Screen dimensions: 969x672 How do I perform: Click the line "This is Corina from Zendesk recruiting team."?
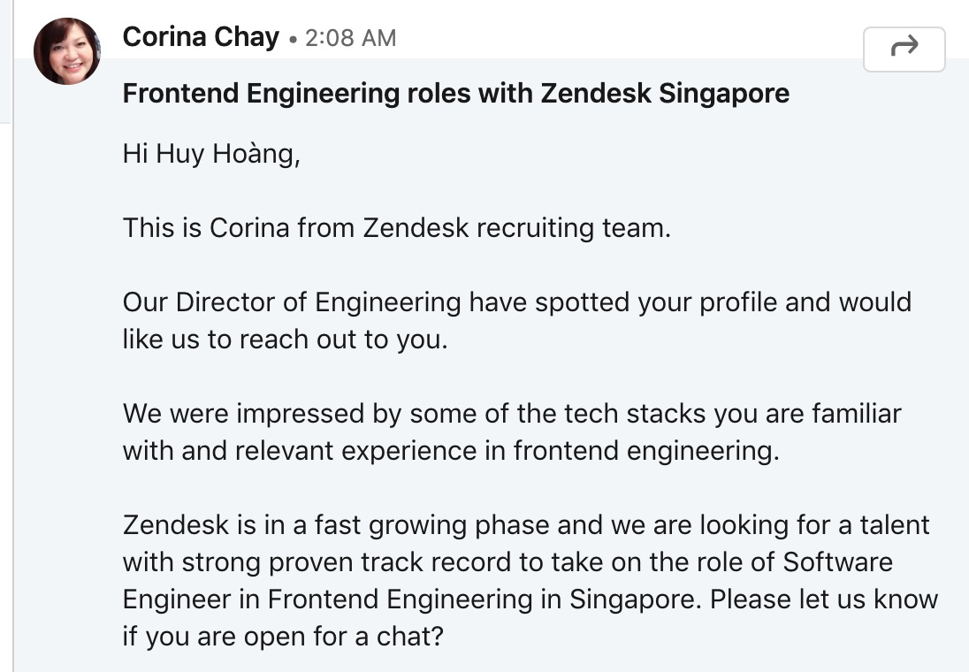click(397, 228)
